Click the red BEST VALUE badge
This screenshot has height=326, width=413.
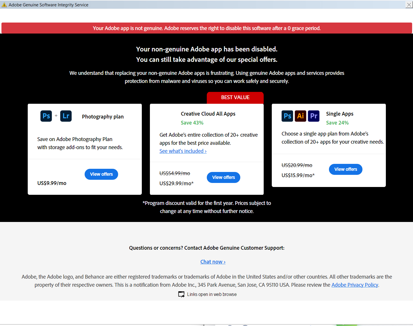(x=235, y=98)
